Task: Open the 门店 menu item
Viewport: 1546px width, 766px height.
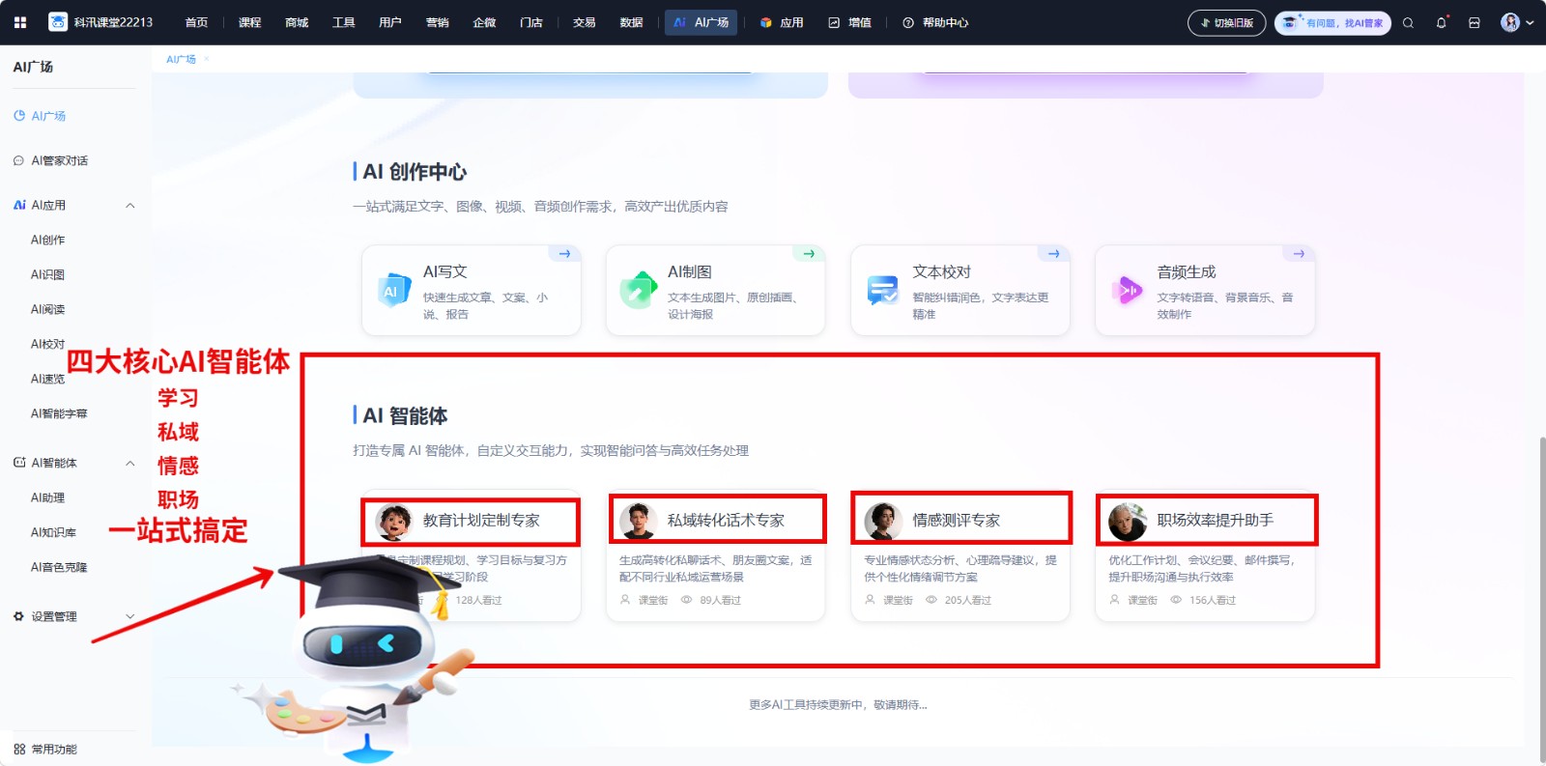Action: 531,22
